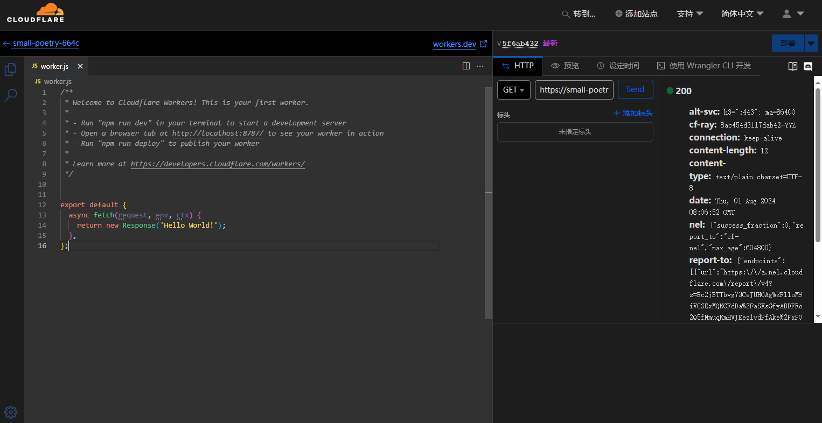
Task: Open the Search icon in editor sidebar
Action: click(11, 95)
